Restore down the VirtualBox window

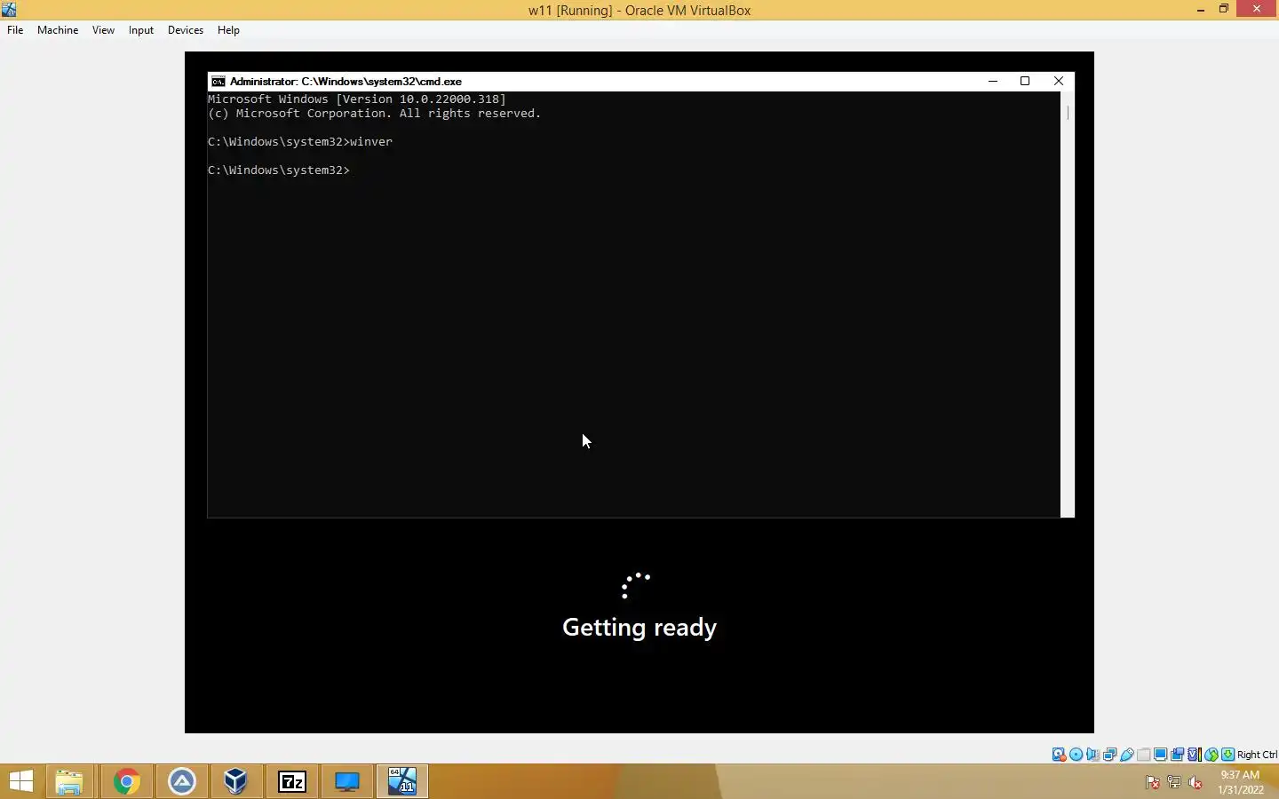(1224, 9)
